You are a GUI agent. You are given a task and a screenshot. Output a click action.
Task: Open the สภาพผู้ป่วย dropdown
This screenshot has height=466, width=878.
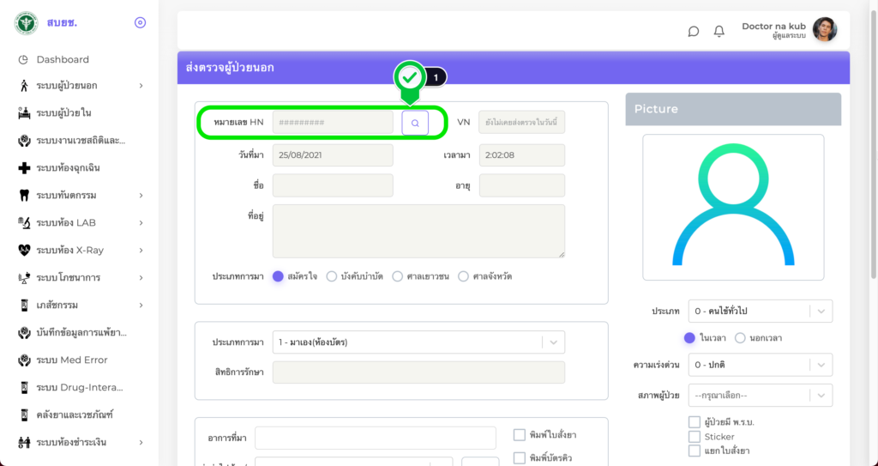[x=761, y=395]
